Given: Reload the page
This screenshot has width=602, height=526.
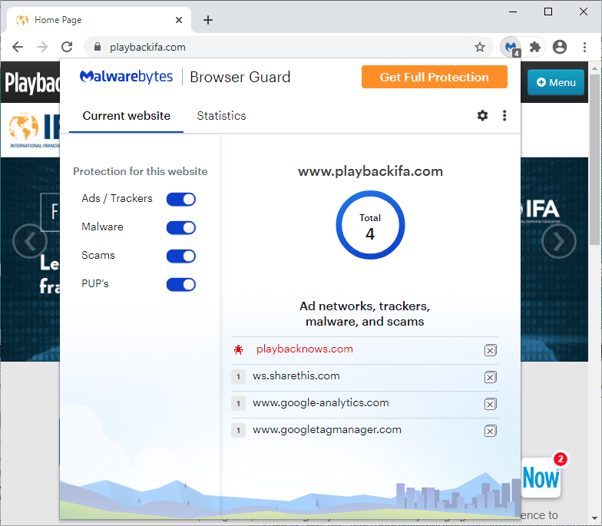Looking at the screenshot, I should pyautogui.click(x=68, y=47).
